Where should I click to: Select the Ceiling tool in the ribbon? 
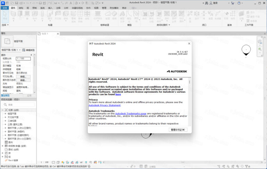(58, 15)
